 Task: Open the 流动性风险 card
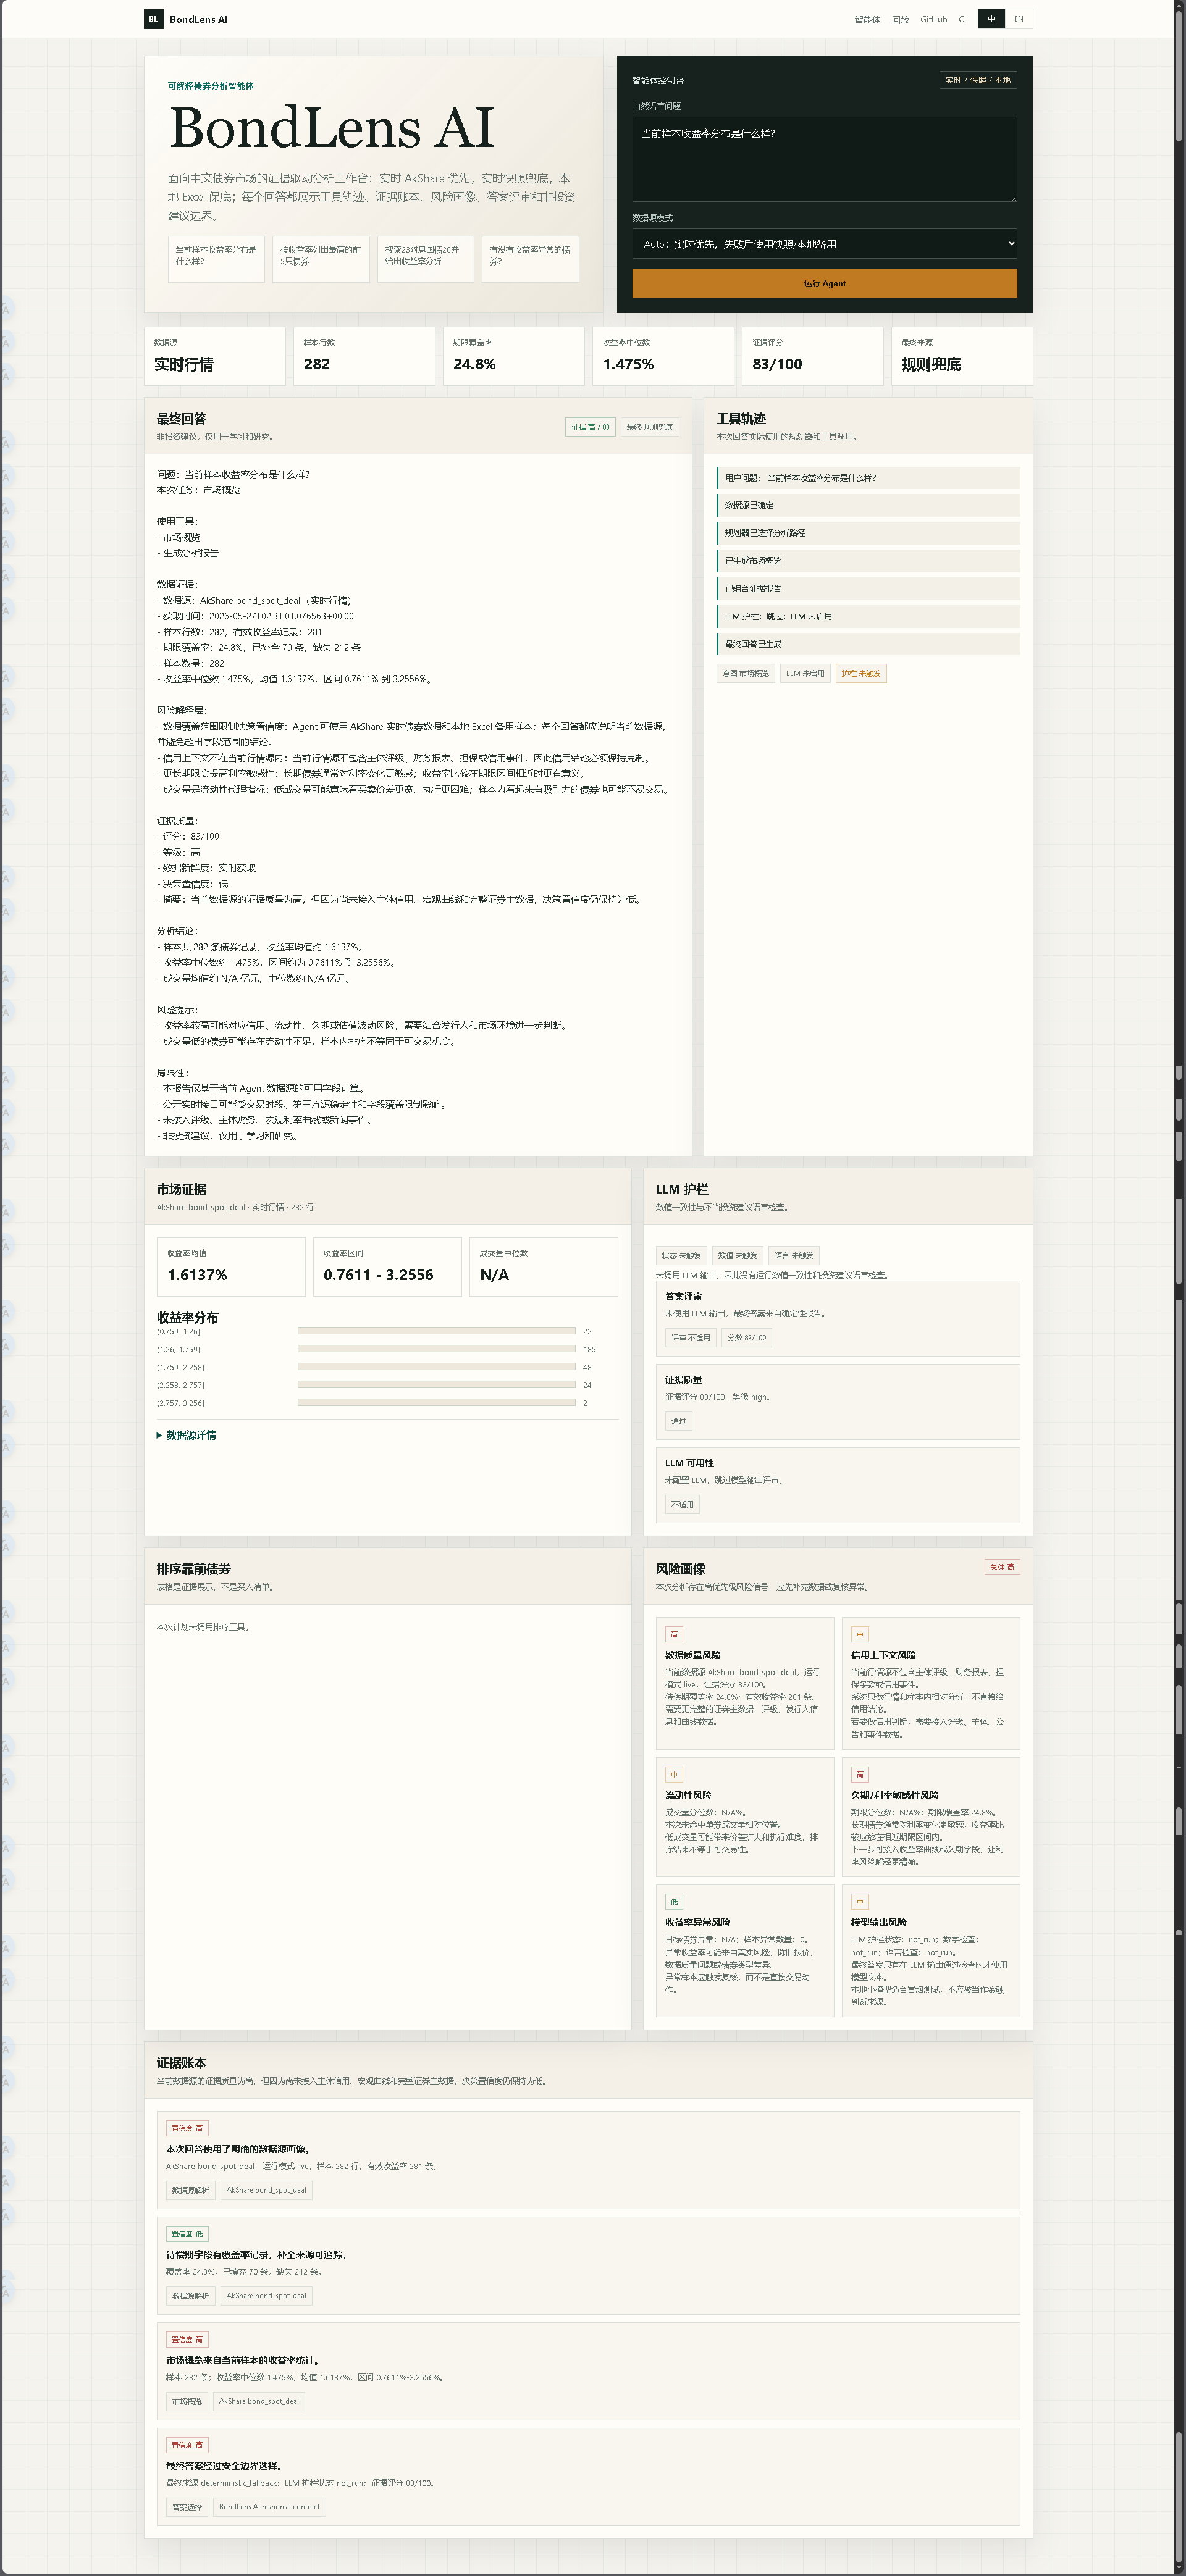(x=745, y=1817)
